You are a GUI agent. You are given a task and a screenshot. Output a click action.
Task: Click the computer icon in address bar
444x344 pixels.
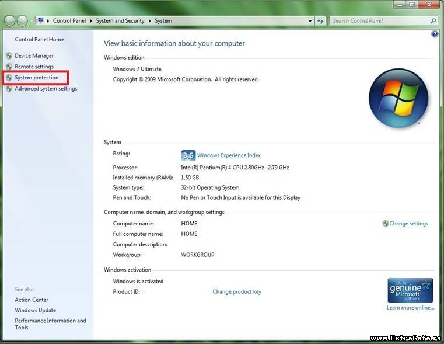tap(40, 20)
